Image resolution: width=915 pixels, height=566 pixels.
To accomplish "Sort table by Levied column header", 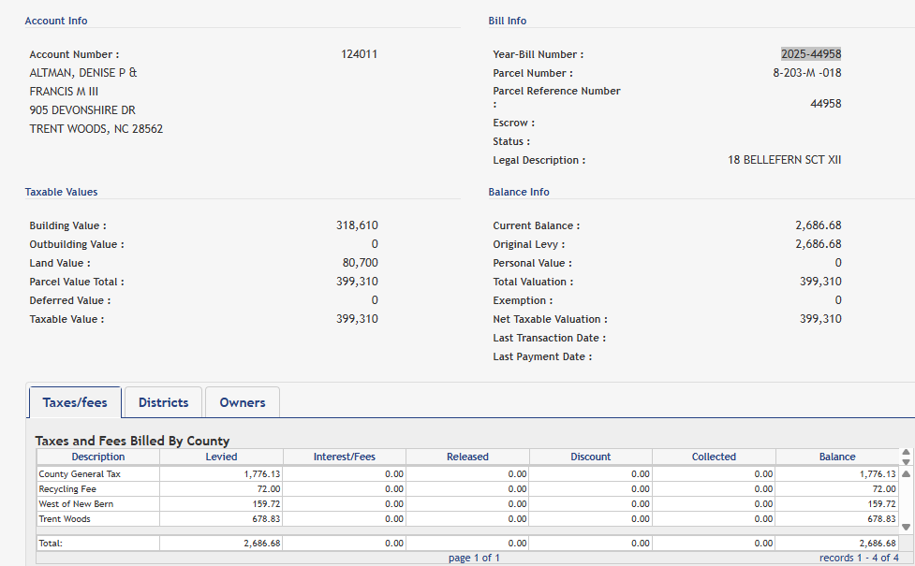I will tap(221, 457).
